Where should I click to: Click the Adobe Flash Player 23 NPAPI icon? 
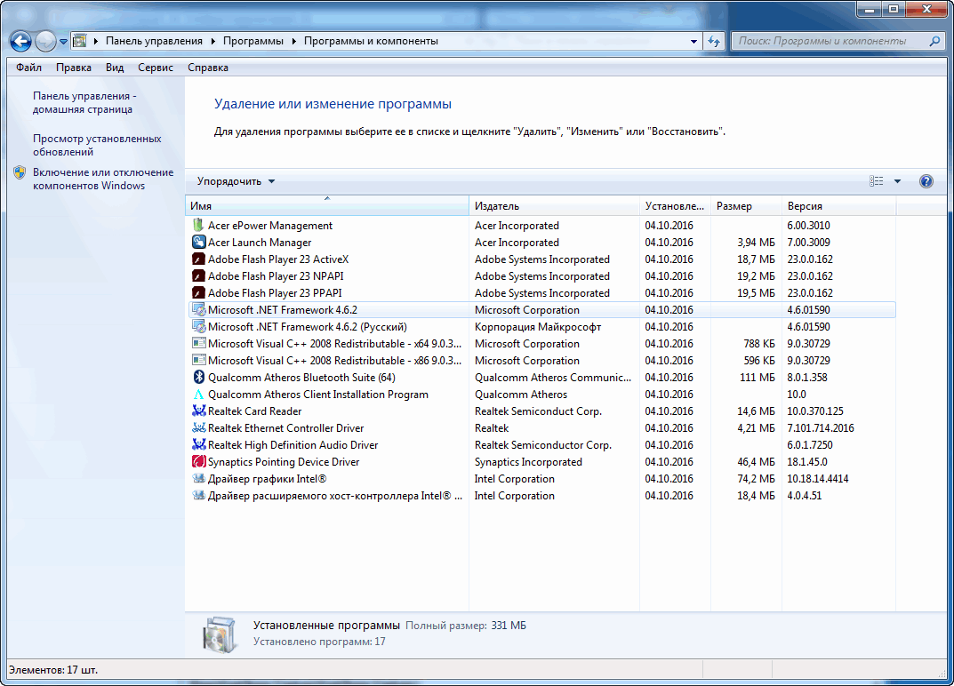[198, 276]
